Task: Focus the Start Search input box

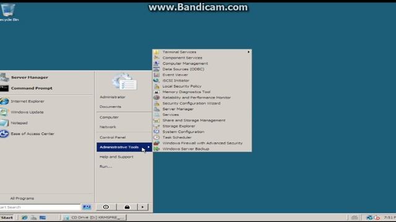Action: 40,207
